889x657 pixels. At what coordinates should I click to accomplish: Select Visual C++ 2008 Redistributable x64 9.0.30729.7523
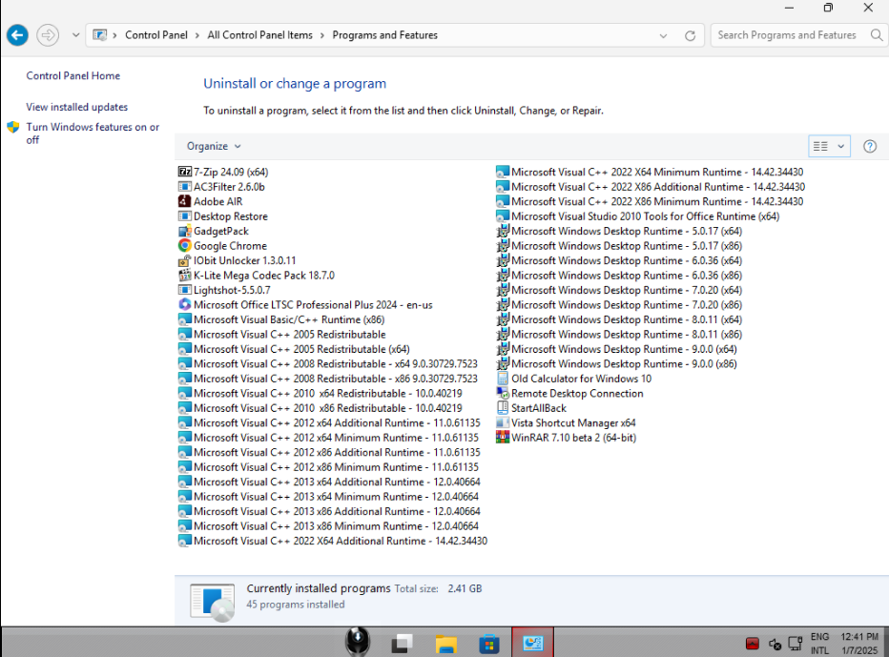(x=328, y=363)
